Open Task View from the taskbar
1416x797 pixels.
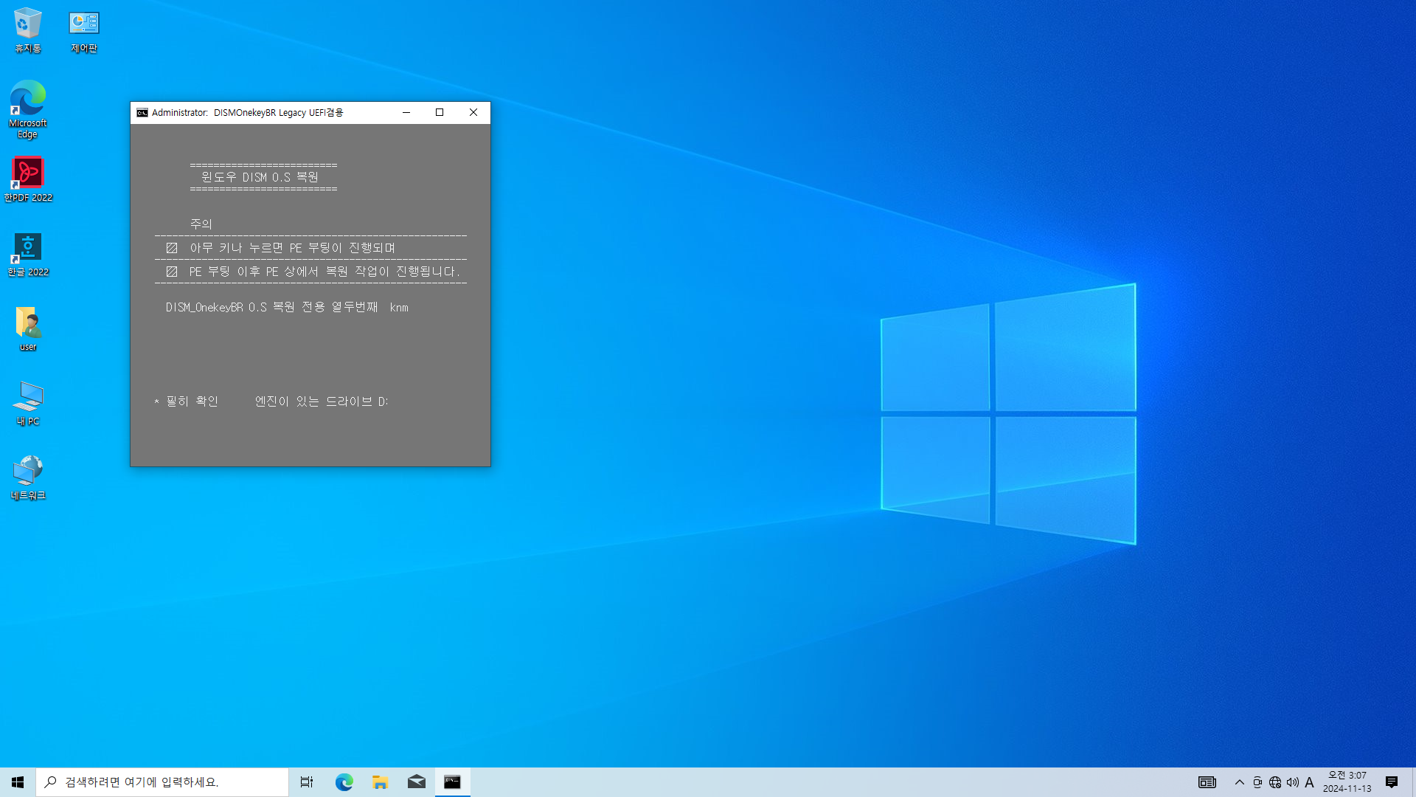pos(307,782)
